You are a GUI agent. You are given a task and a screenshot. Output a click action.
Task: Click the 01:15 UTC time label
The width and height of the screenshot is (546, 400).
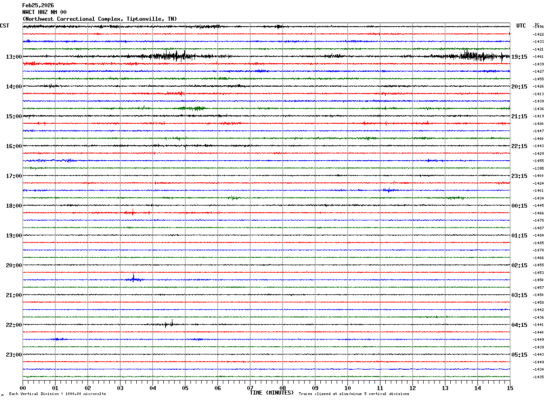[519, 236]
